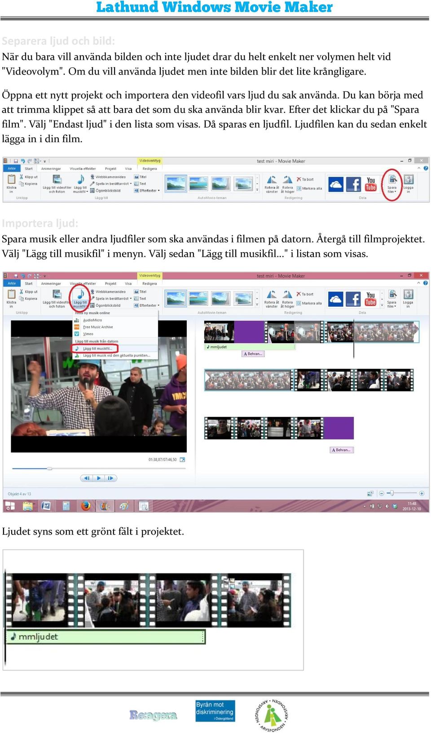431x733 pixels.
Task: Click zoom out minus icon in status bar
Action: (x=382, y=493)
